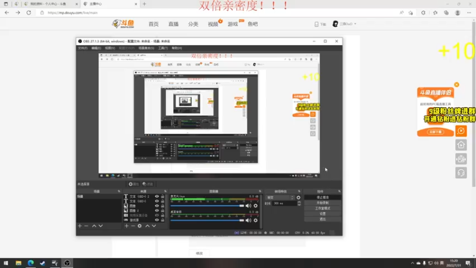Enable 工作室模式 studio mode
The image size is (476, 268).
click(x=322, y=208)
